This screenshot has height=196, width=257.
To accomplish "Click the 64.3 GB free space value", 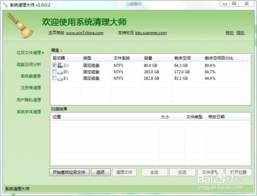I will pyautogui.click(x=181, y=65).
